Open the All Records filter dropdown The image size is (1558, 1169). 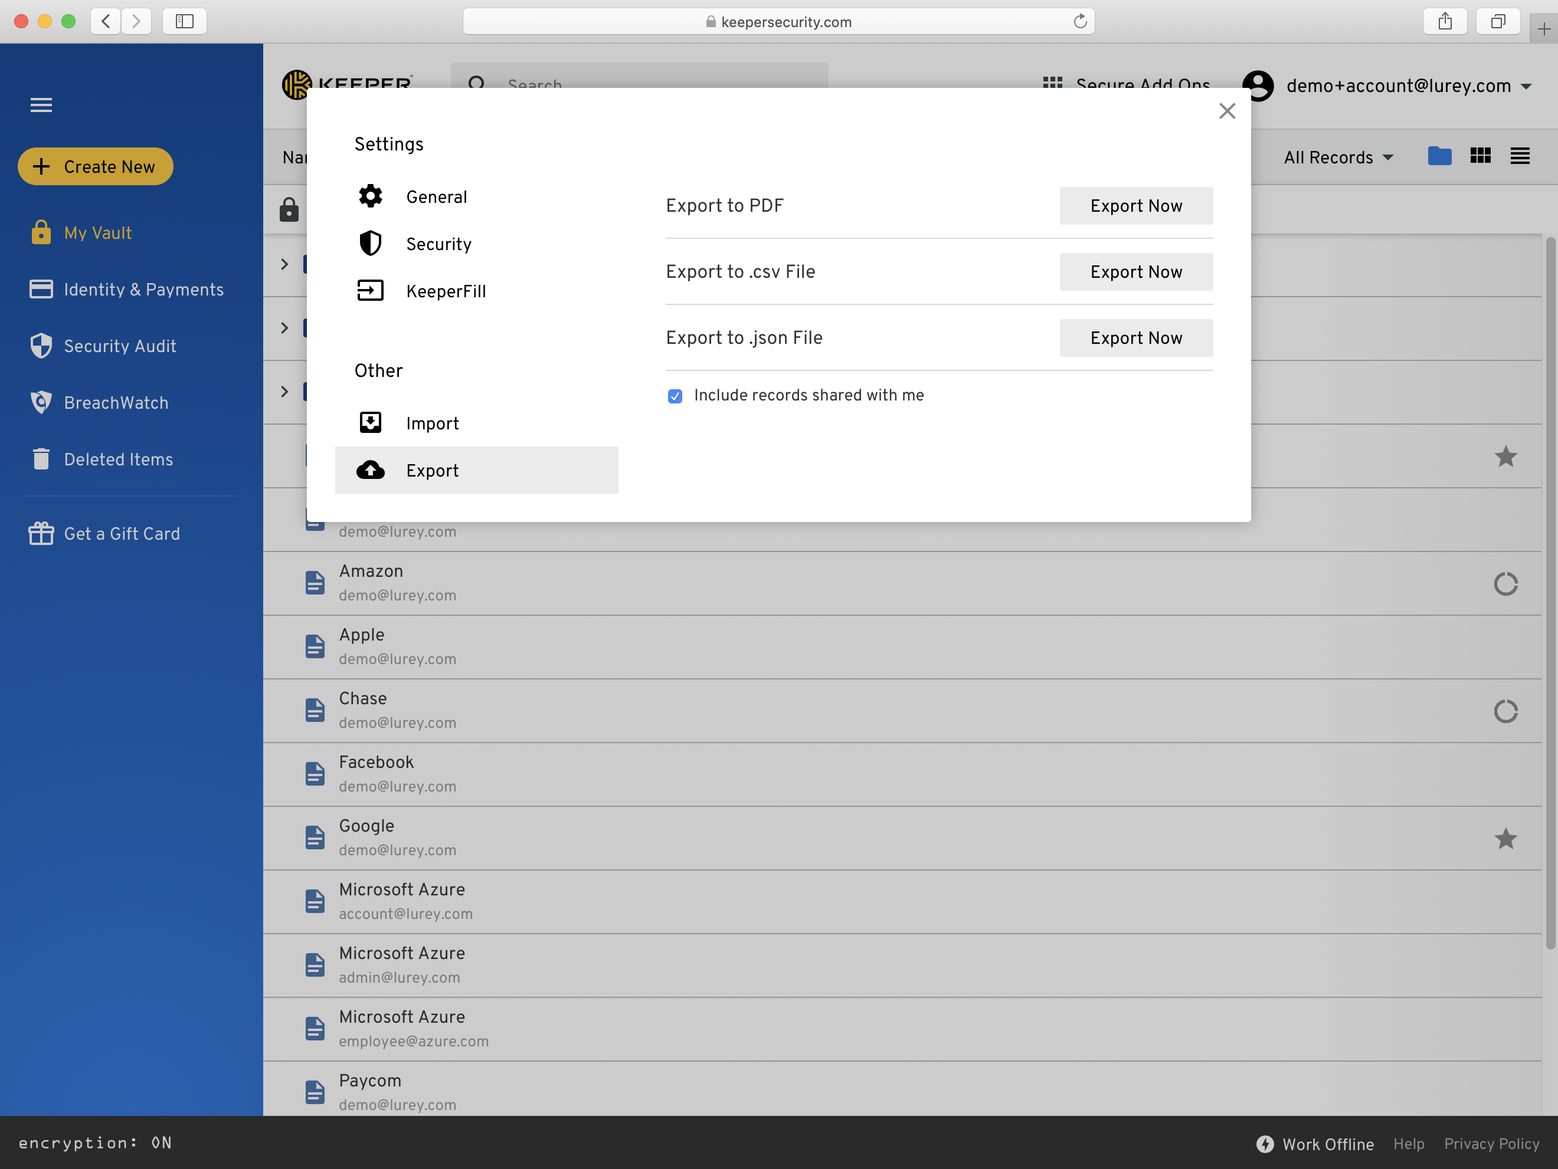point(1338,157)
